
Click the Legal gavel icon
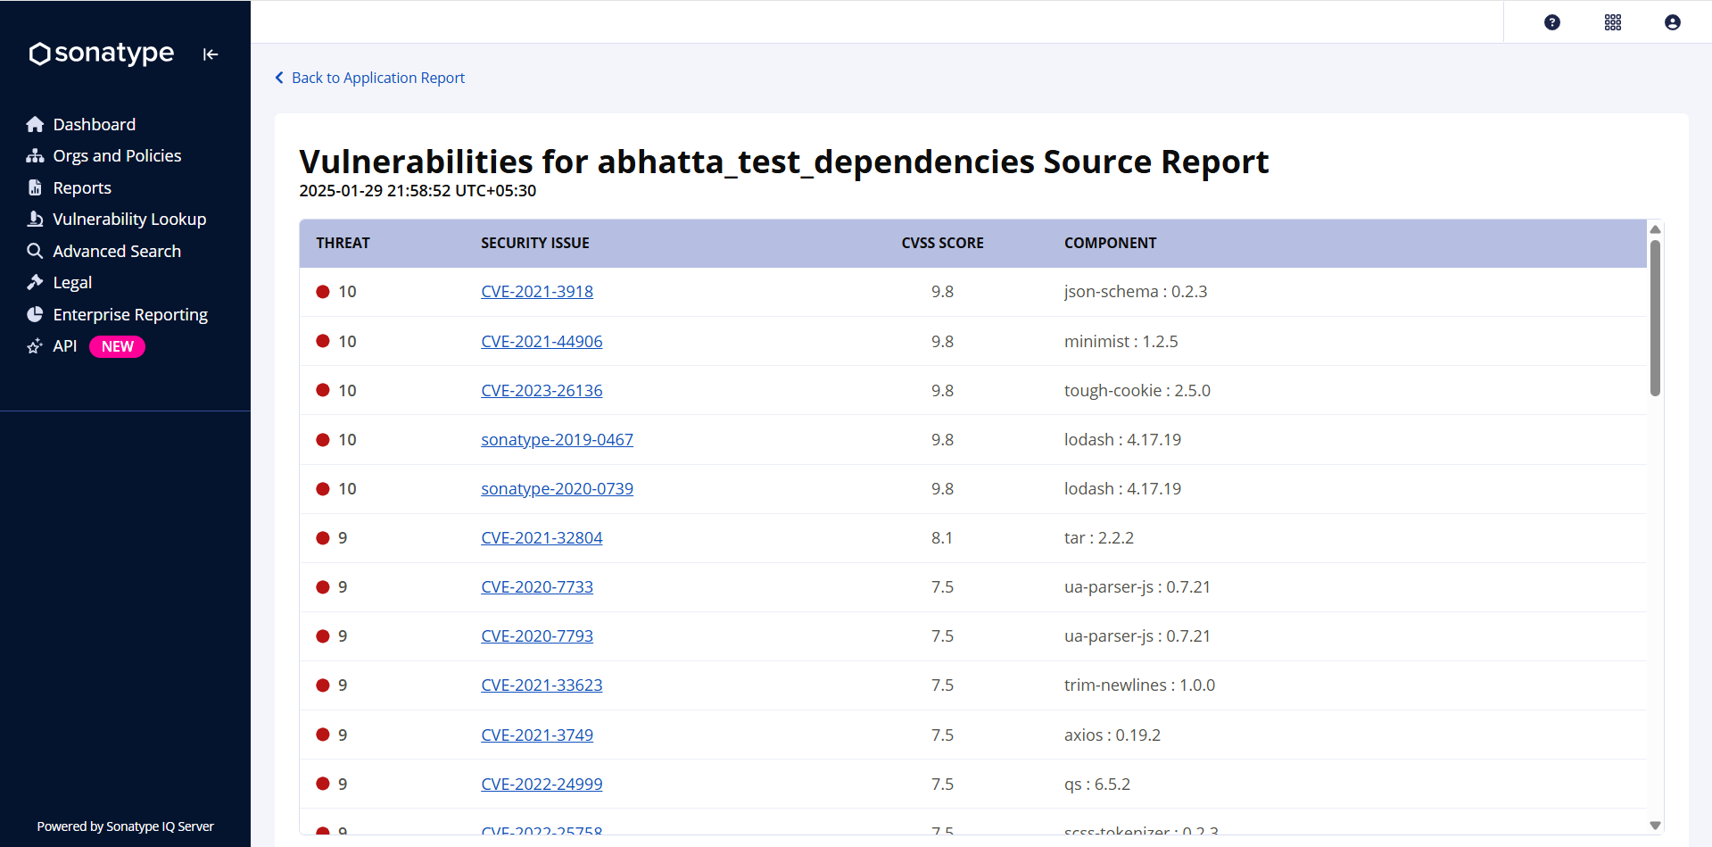[x=35, y=282]
